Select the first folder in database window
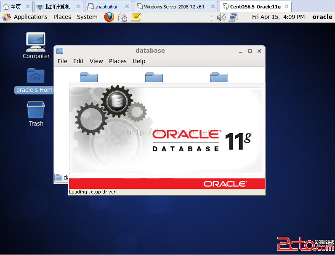 (89, 77)
